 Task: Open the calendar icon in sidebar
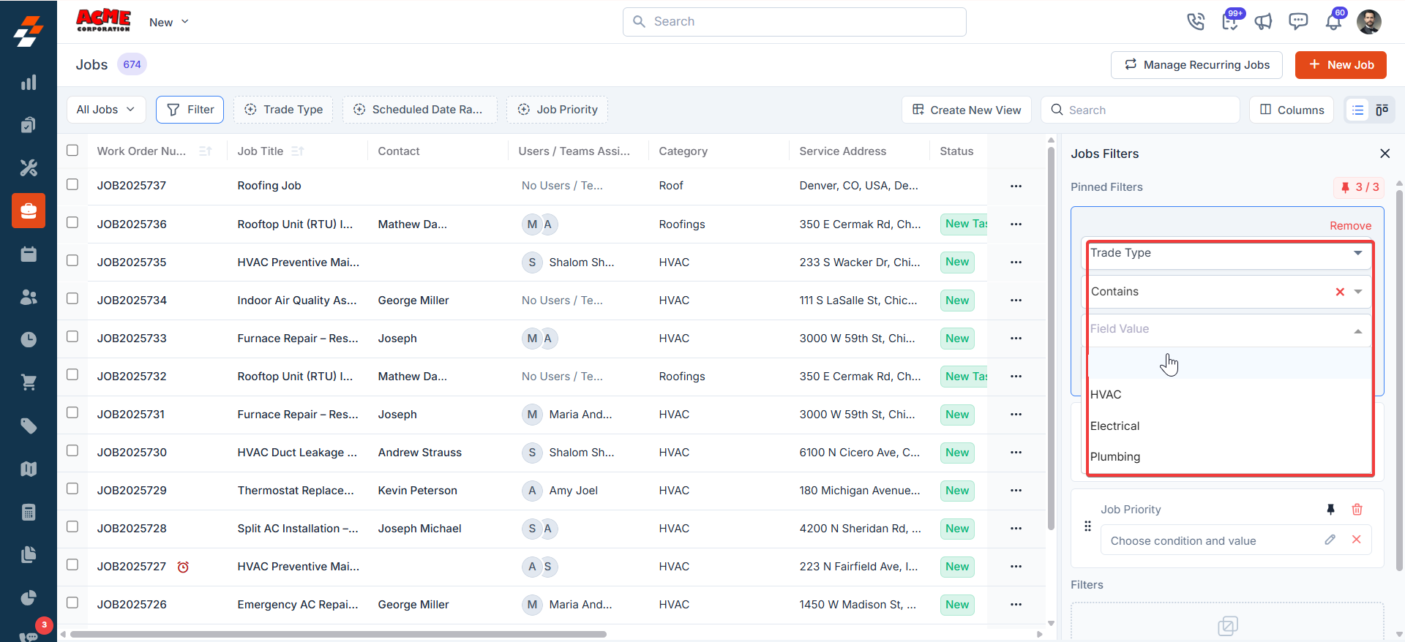click(29, 254)
